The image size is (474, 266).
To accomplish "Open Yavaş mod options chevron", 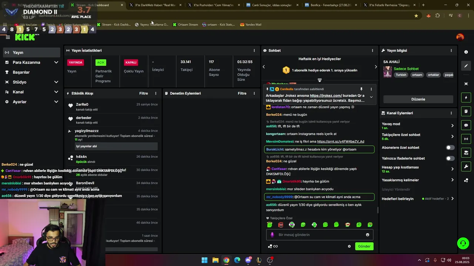I will pos(452,126).
